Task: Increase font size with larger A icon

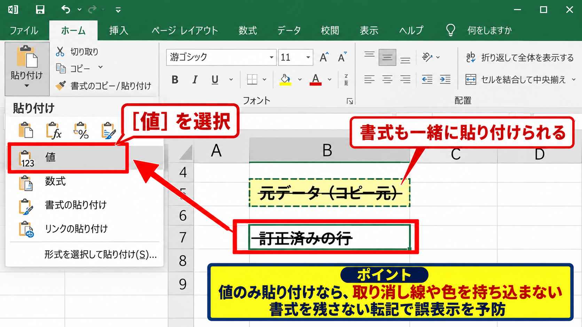Action: [x=324, y=57]
